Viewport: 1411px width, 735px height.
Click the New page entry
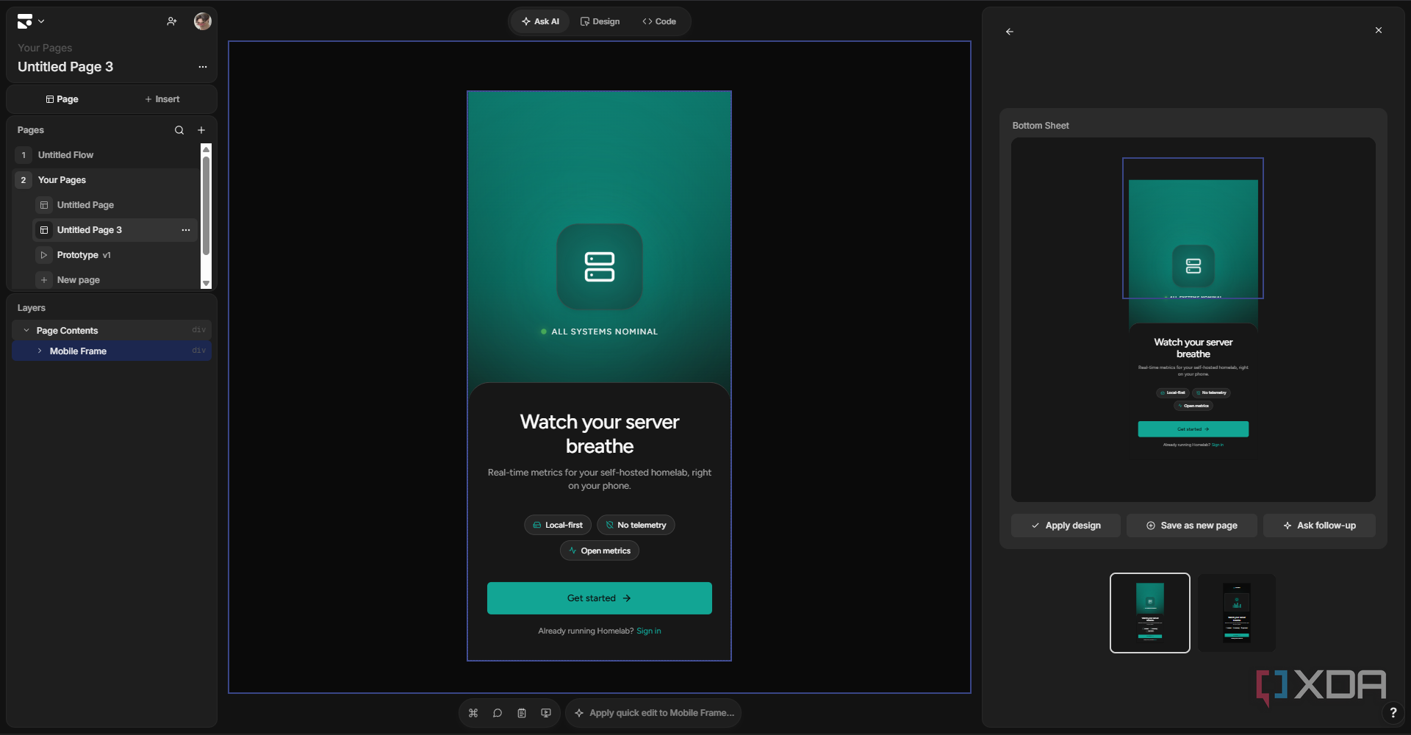pyautogui.click(x=115, y=280)
